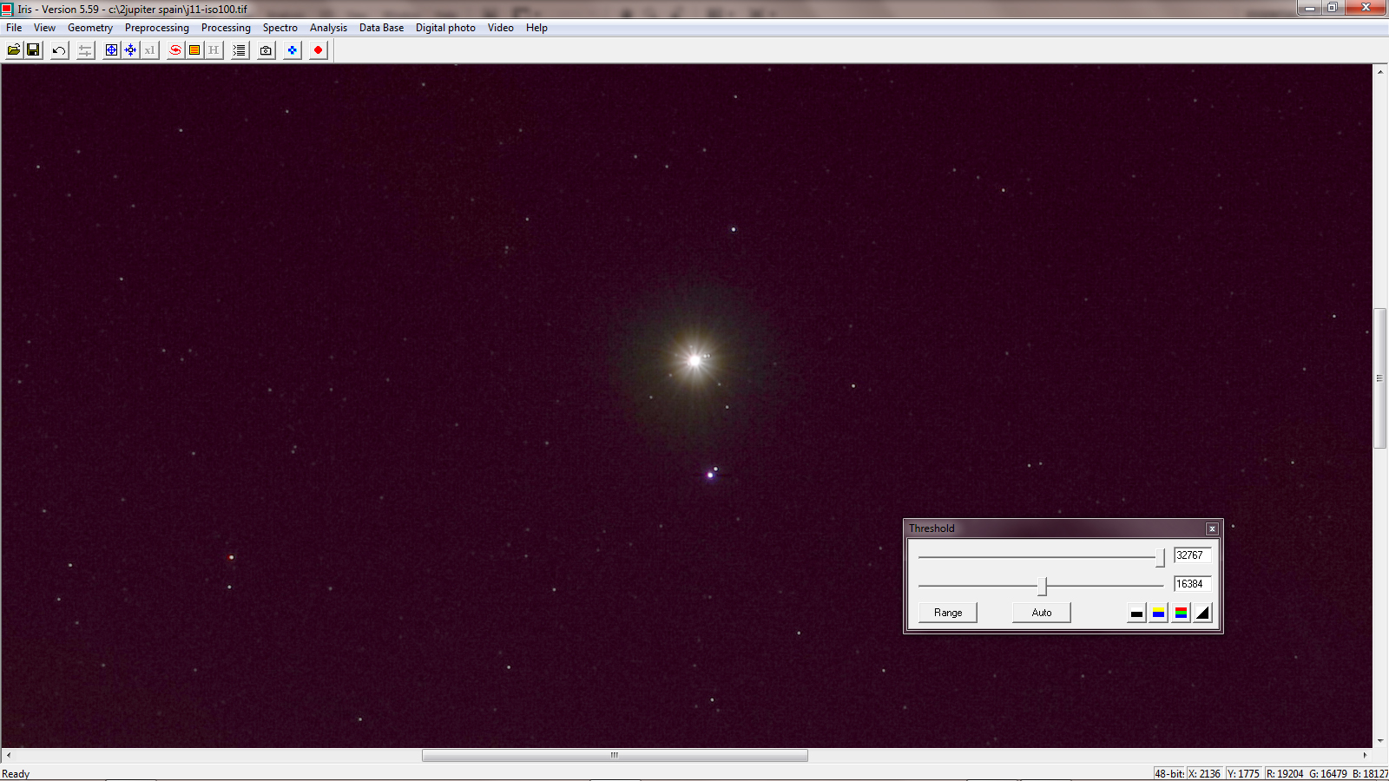
Task: Click the upper threshold slider handle
Action: pyautogui.click(x=1160, y=558)
